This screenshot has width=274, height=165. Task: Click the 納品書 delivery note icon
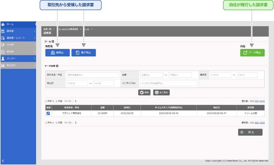click(x=3, y=52)
